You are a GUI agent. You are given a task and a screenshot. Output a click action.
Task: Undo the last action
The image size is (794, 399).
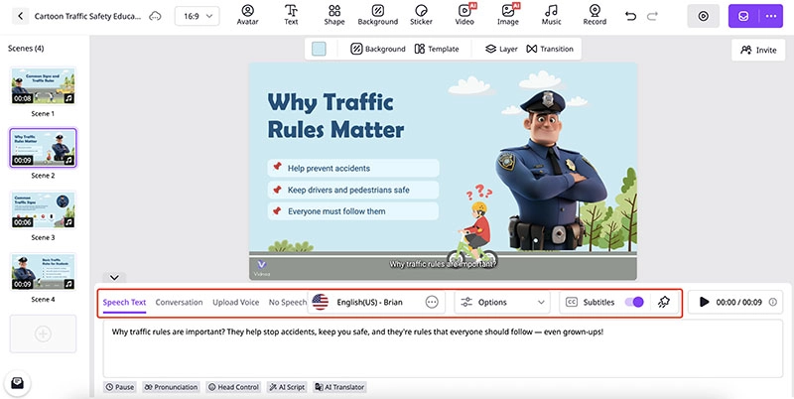click(631, 16)
